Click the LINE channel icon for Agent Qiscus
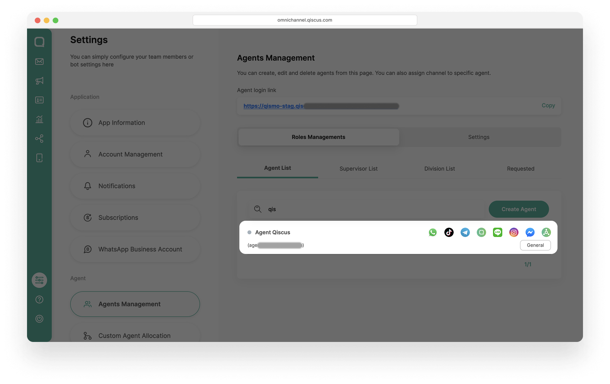The height and width of the screenshot is (384, 610). click(x=498, y=232)
